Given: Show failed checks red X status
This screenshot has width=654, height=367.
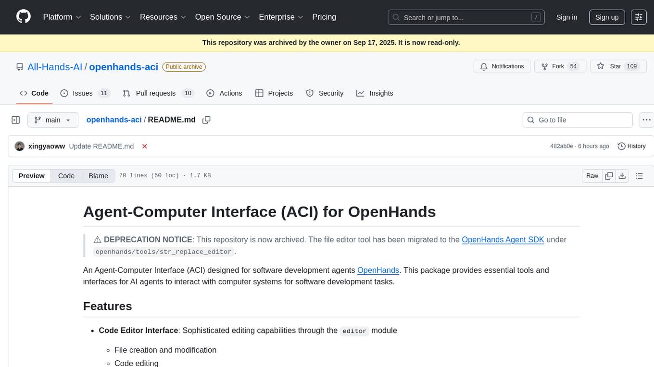Looking at the screenshot, I should coord(144,146).
